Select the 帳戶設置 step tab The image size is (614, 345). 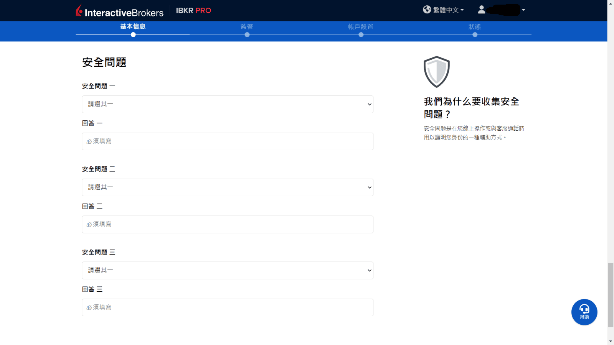click(x=361, y=27)
